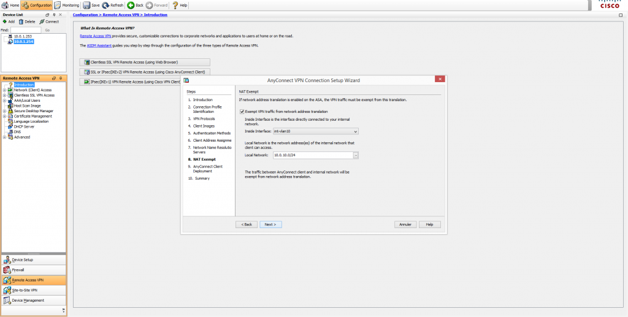Open Firewall section
This screenshot has width=628, height=317.
pos(34,270)
